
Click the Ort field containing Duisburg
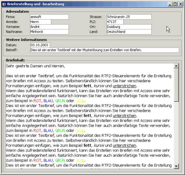point(129,27)
